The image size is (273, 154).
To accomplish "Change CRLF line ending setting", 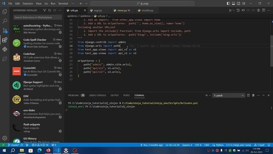I will click(x=206, y=145).
